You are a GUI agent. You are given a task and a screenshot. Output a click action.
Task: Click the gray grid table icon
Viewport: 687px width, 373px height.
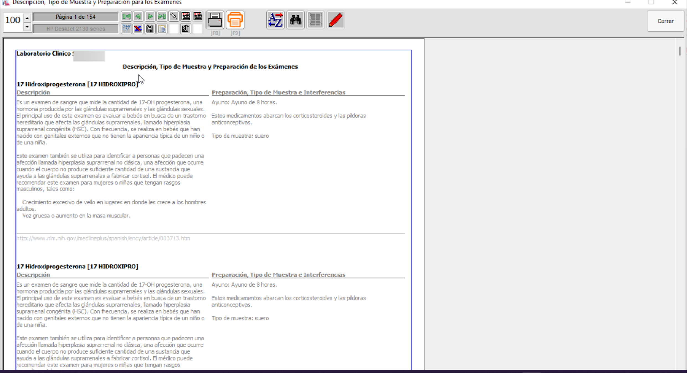(x=315, y=20)
